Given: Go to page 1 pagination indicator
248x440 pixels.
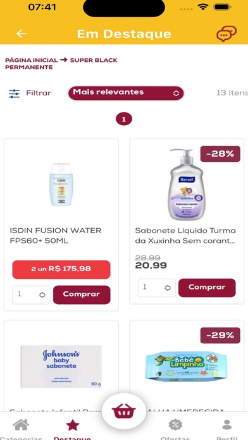Looking at the screenshot, I should (124, 119).
